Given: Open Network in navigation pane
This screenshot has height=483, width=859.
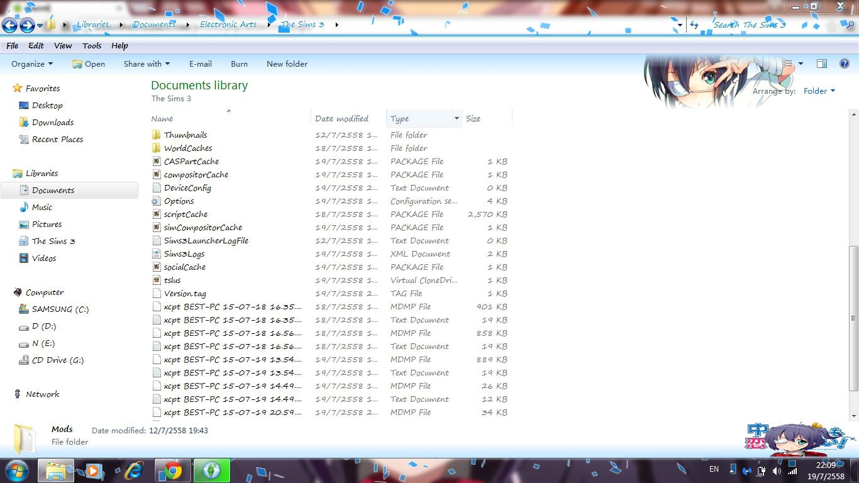Looking at the screenshot, I should pyautogui.click(x=42, y=394).
